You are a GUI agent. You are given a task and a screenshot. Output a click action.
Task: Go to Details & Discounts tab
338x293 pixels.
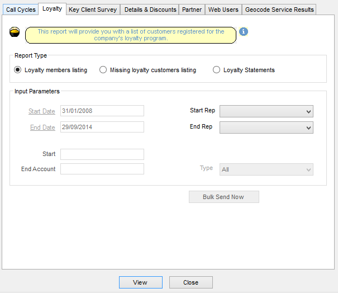coord(150,10)
